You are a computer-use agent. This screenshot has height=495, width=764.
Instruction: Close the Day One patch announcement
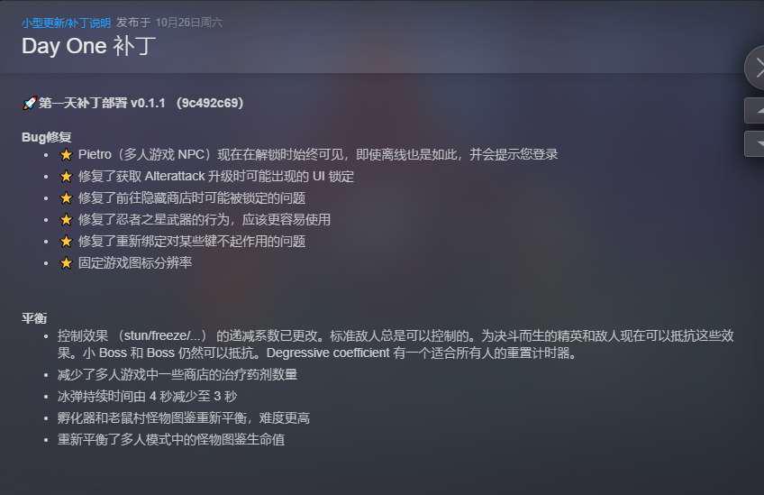(x=755, y=68)
